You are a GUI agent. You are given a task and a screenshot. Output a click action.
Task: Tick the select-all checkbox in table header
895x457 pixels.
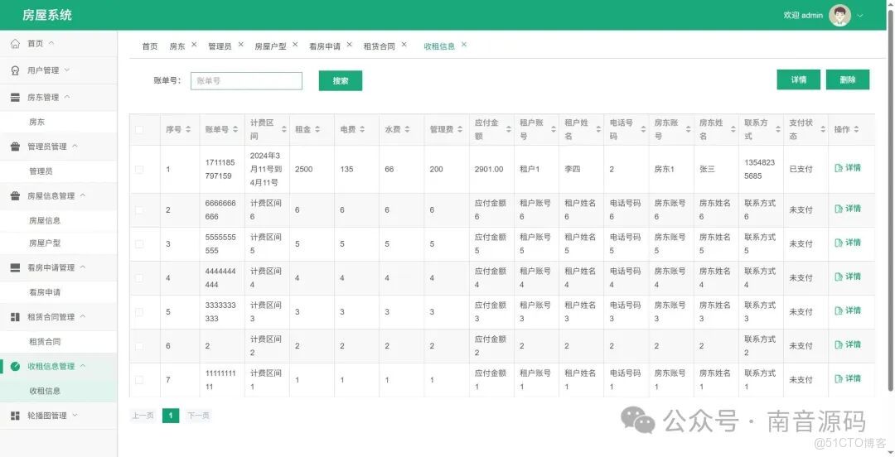tap(139, 129)
